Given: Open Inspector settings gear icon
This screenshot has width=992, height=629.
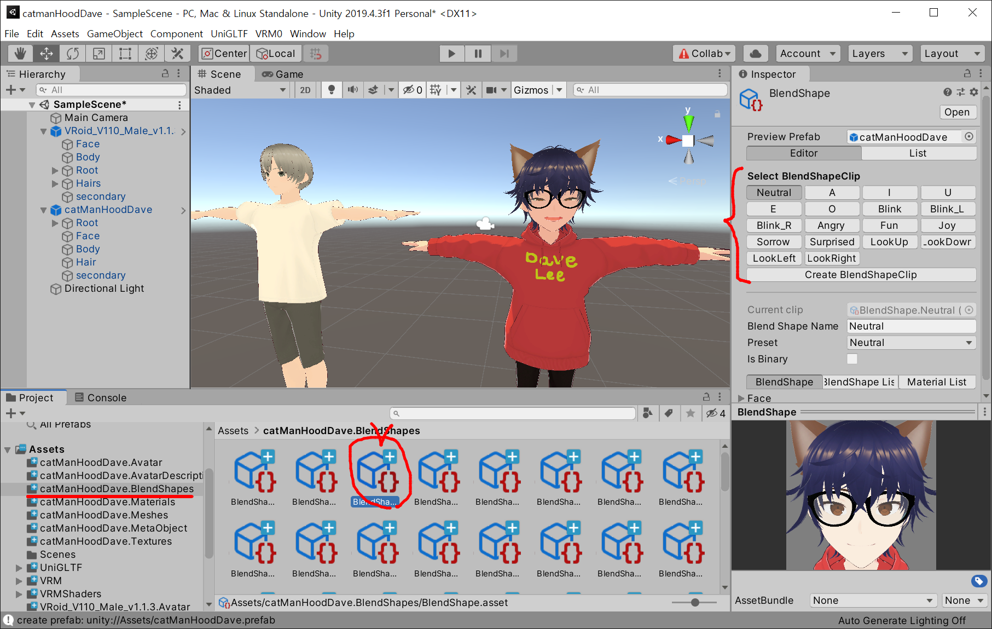Looking at the screenshot, I should pyautogui.click(x=974, y=92).
